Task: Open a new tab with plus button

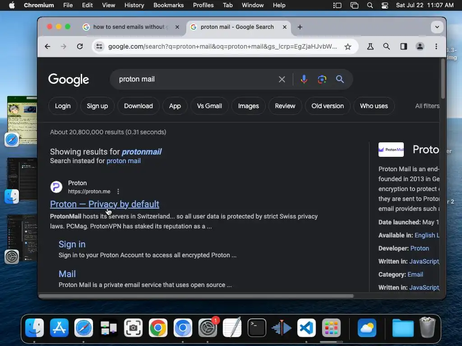Action: (x=300, y=27)
